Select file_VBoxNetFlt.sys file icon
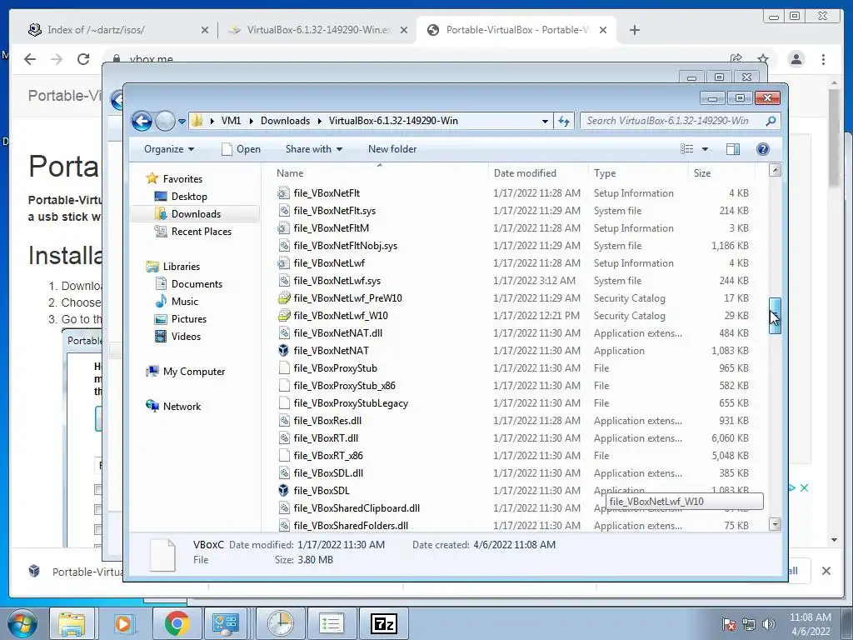 283,211
